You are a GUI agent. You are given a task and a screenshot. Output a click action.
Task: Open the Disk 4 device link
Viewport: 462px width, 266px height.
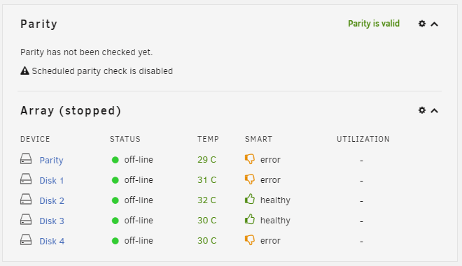(52, 242)
